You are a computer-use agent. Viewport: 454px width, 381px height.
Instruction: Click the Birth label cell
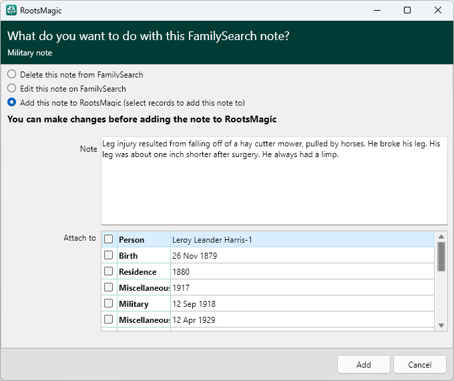144,255
